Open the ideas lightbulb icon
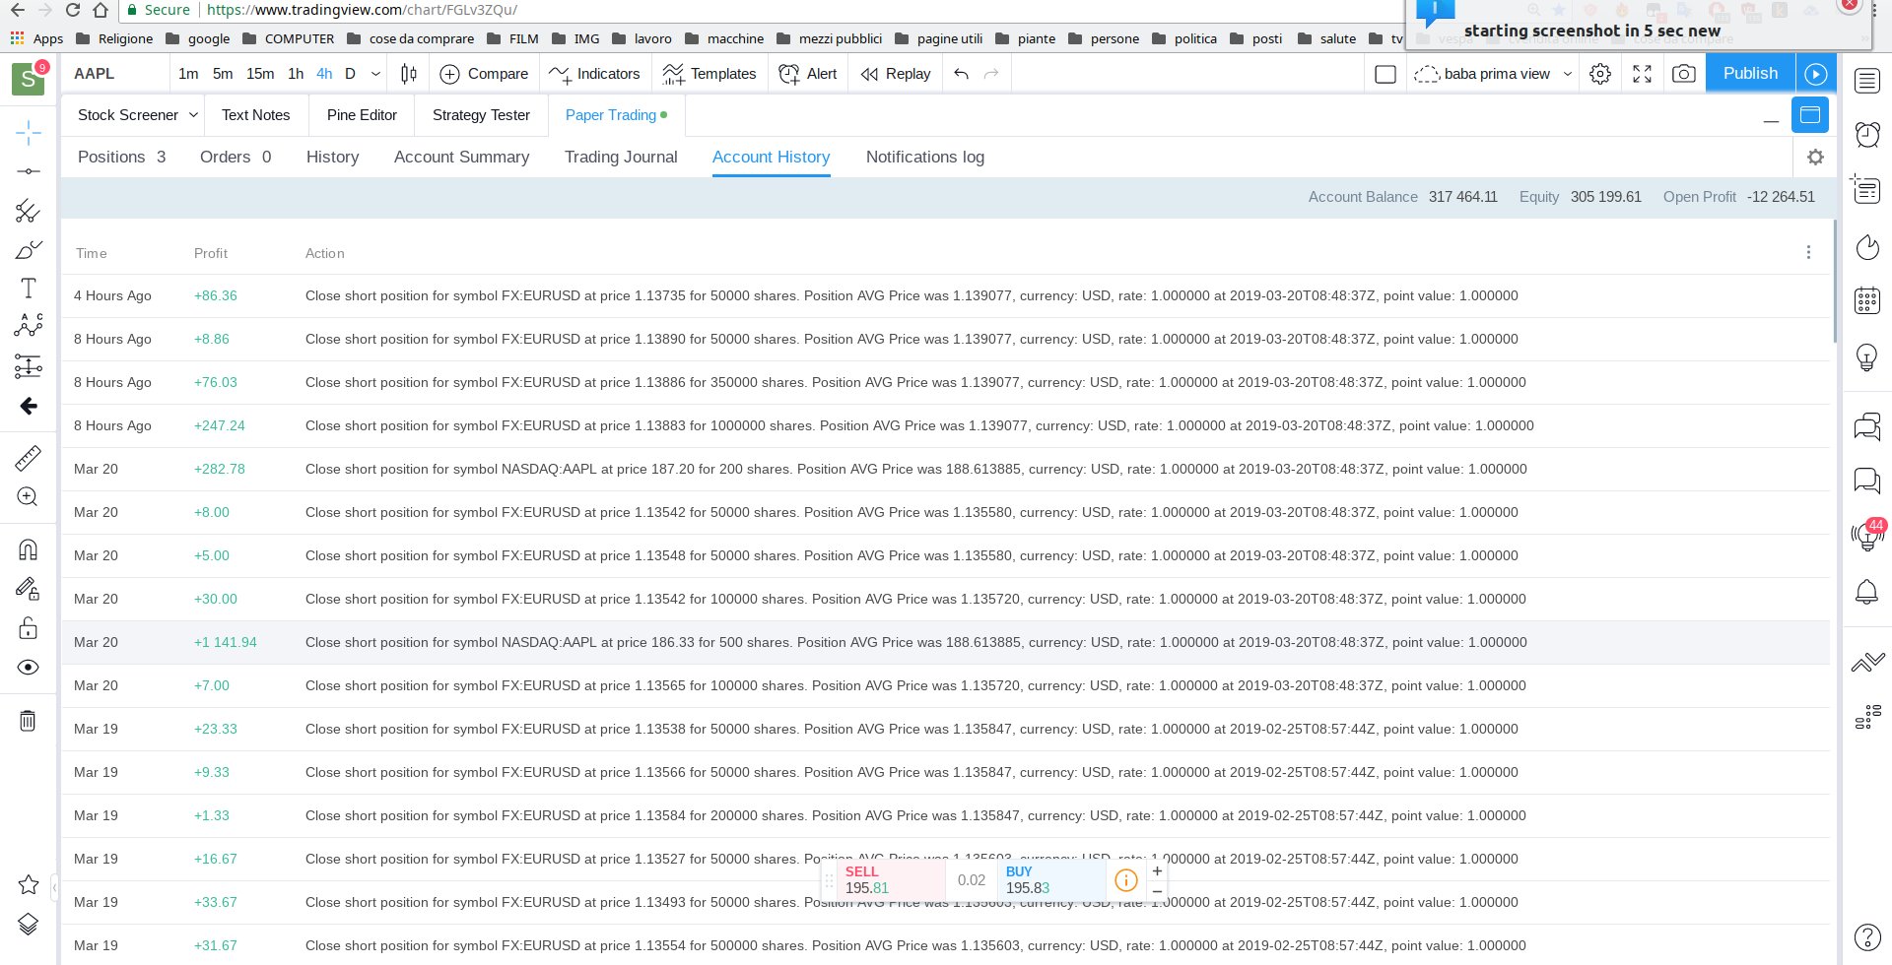The height and width of the screenshot is (965, 1892). 1867,357
